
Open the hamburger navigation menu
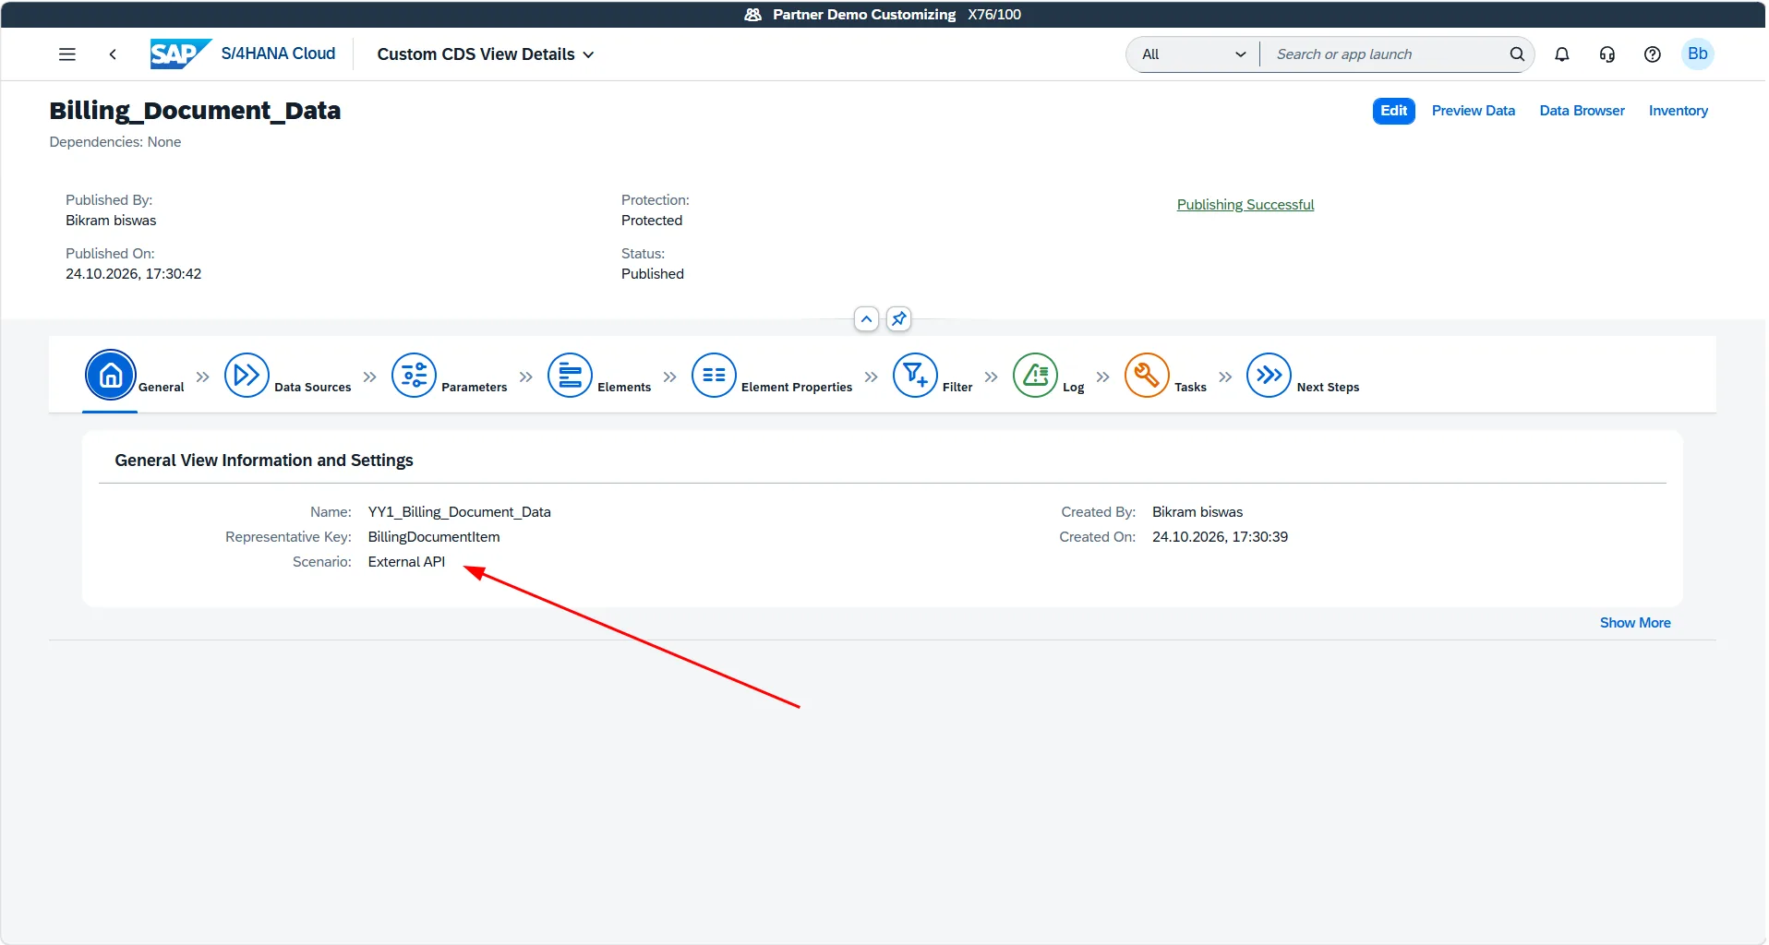coord(66,54)
